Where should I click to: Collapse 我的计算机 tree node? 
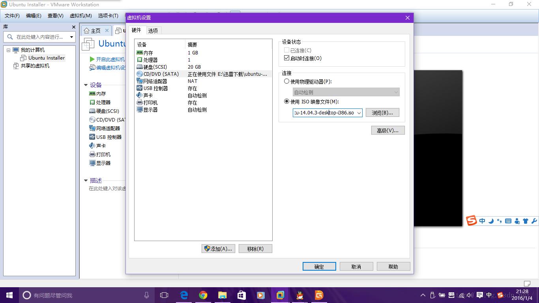(x=8, y=50)
